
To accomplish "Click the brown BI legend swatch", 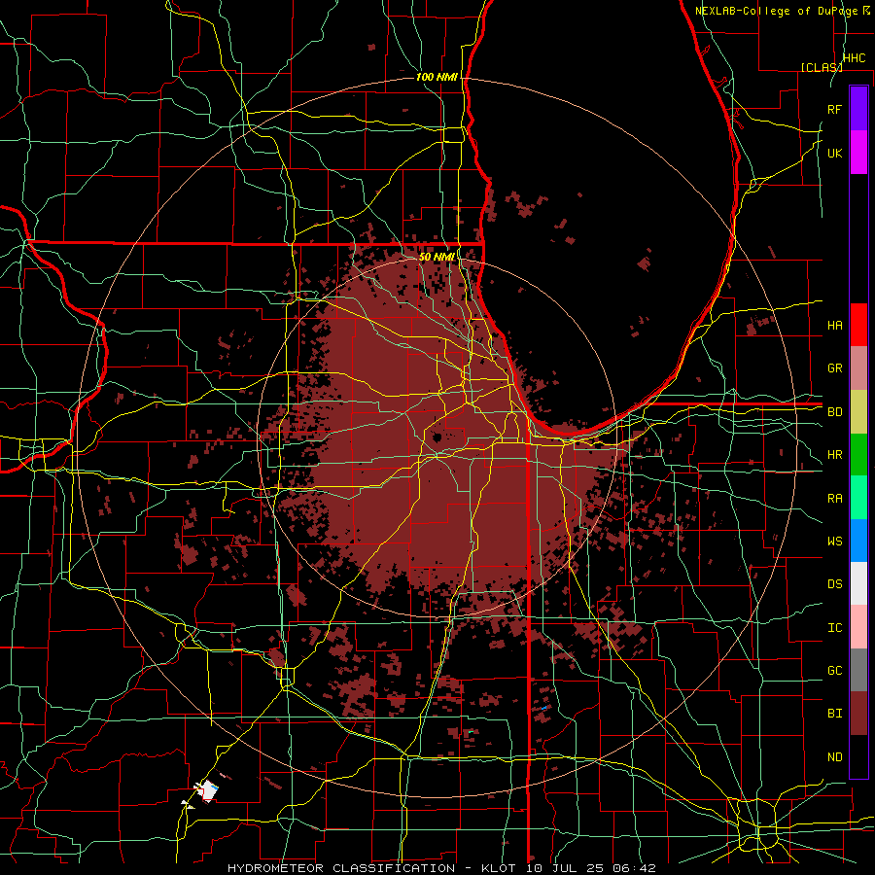I will click(858, 714).
